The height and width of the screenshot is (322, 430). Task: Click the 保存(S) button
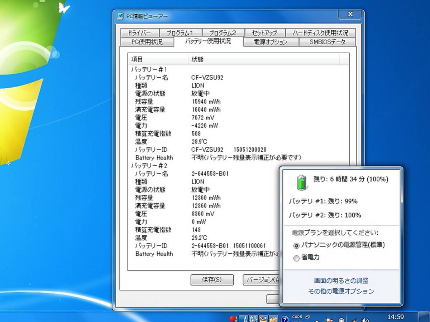pyautogui.click(x=212, y=280)
